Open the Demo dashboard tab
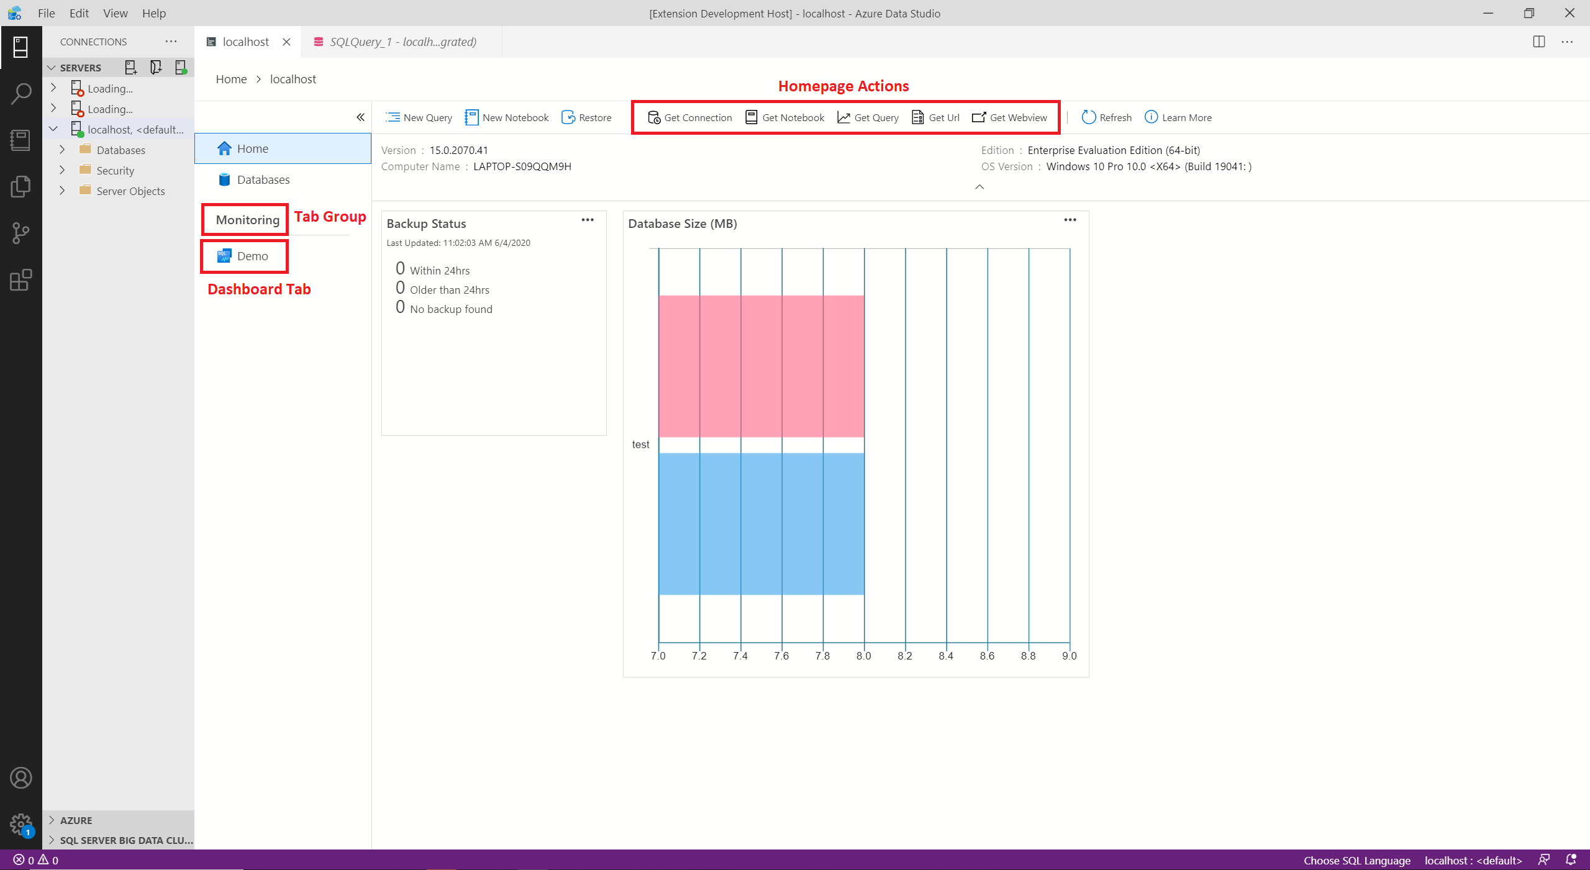The image size is (1590, 870). tap(245, 256)
